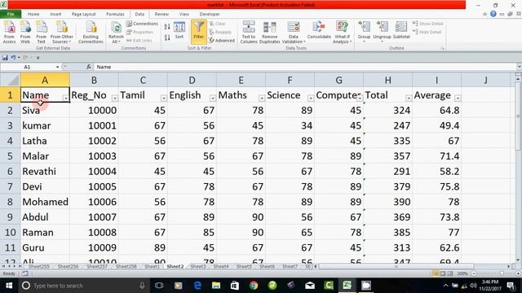Click the Group outline icon

[x=364, y=31]
